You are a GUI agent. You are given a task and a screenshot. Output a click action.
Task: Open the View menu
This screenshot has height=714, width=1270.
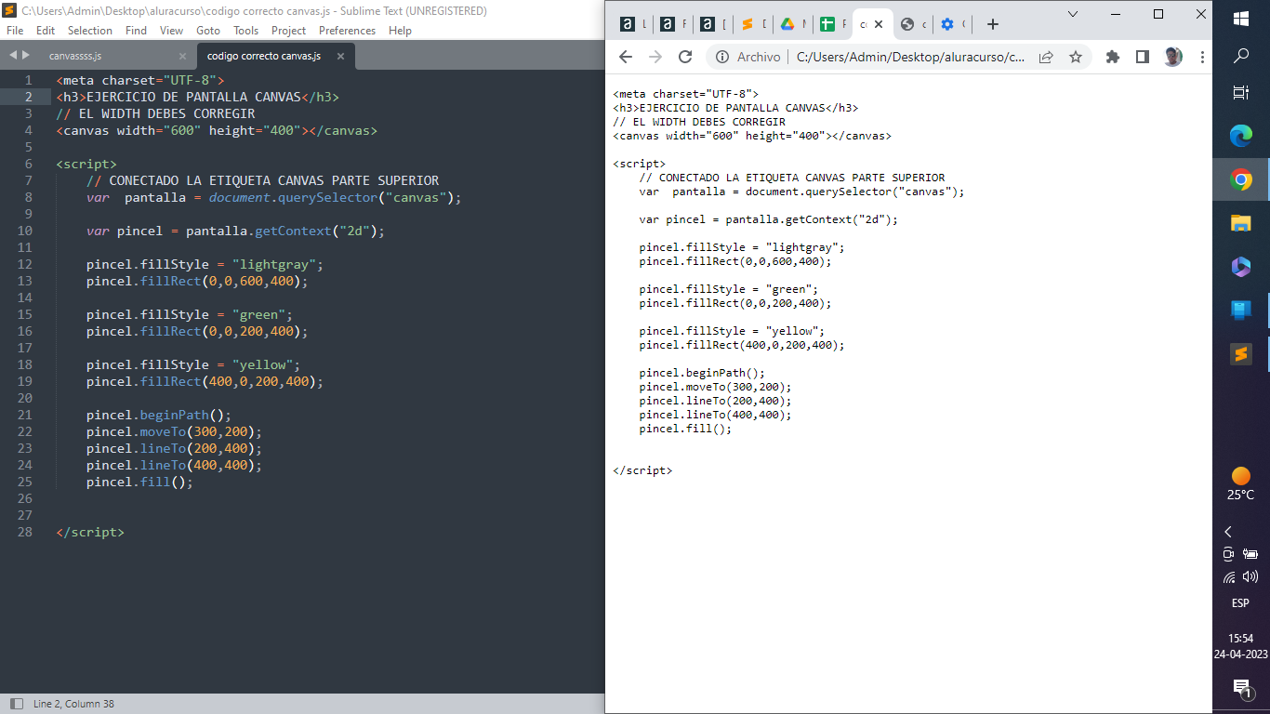click(171, 31)
